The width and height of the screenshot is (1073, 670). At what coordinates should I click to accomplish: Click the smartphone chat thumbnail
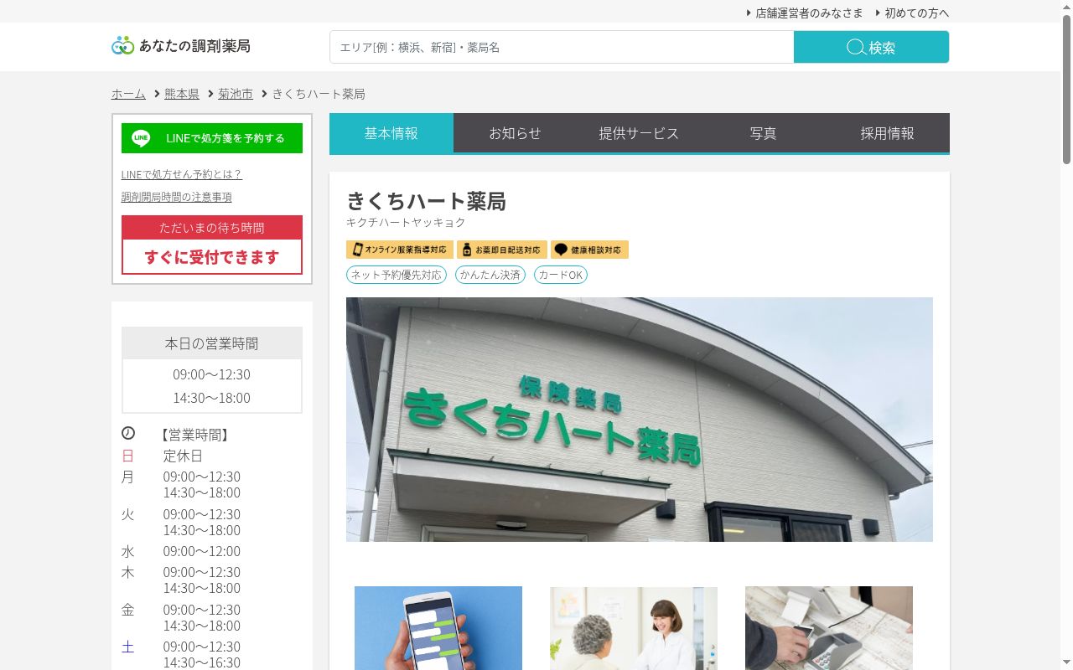click(x=438, y=628)
